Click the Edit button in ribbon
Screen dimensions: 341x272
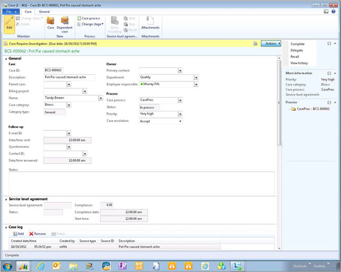pos(10,23)
